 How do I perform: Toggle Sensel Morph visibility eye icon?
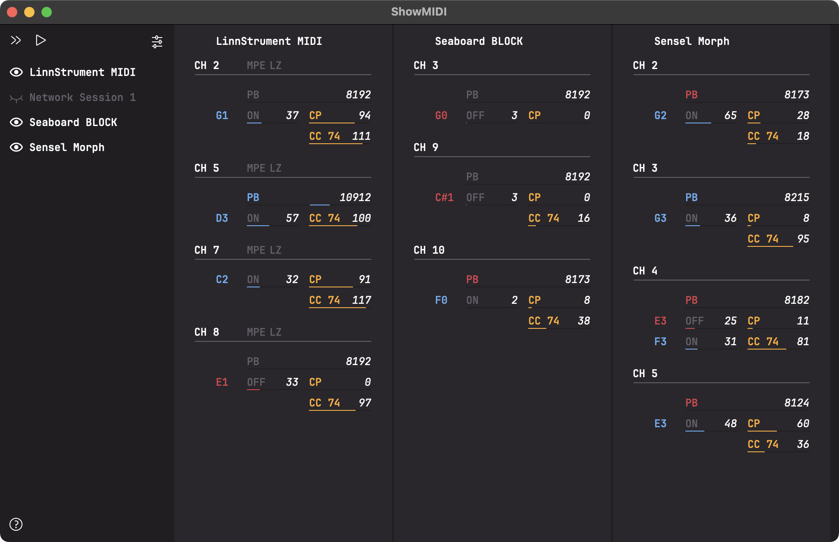[x=16, y=147]
